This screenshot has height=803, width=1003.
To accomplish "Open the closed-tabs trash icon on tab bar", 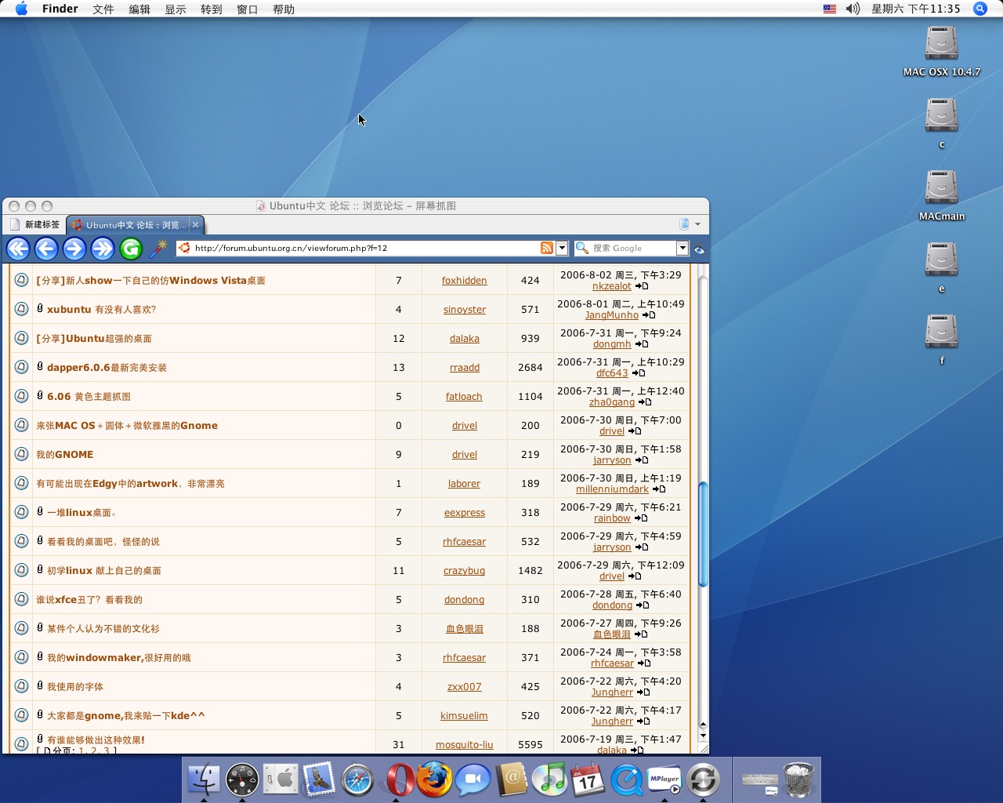I will point(684,223).
